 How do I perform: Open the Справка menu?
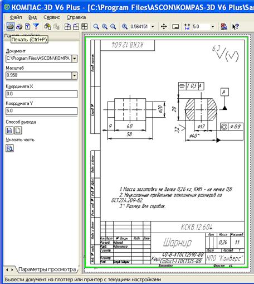(76, 17)
